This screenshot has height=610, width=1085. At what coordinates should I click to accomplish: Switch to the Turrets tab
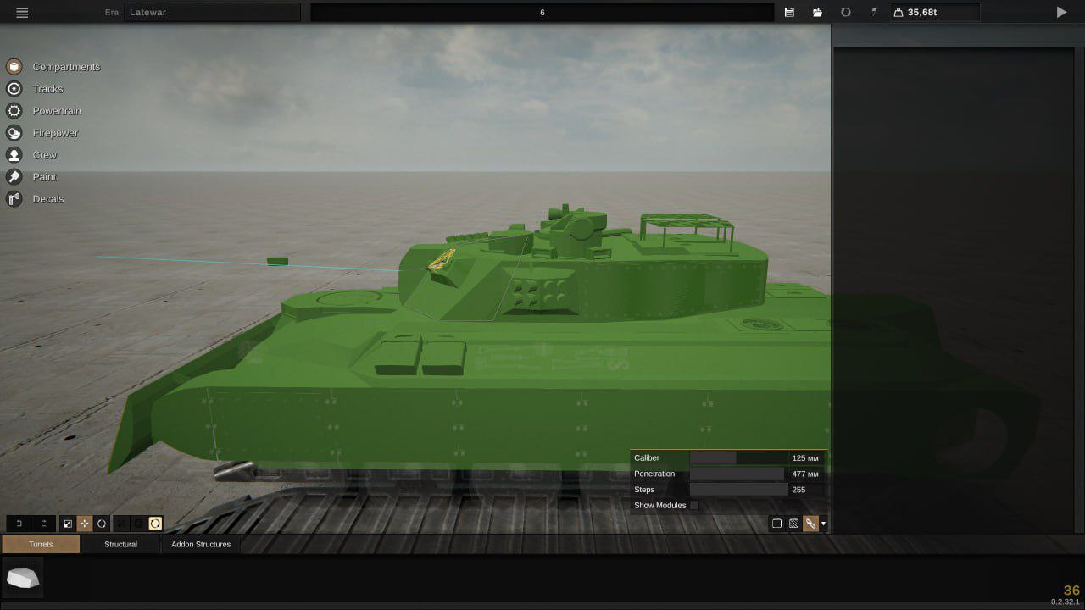(41, 544)
